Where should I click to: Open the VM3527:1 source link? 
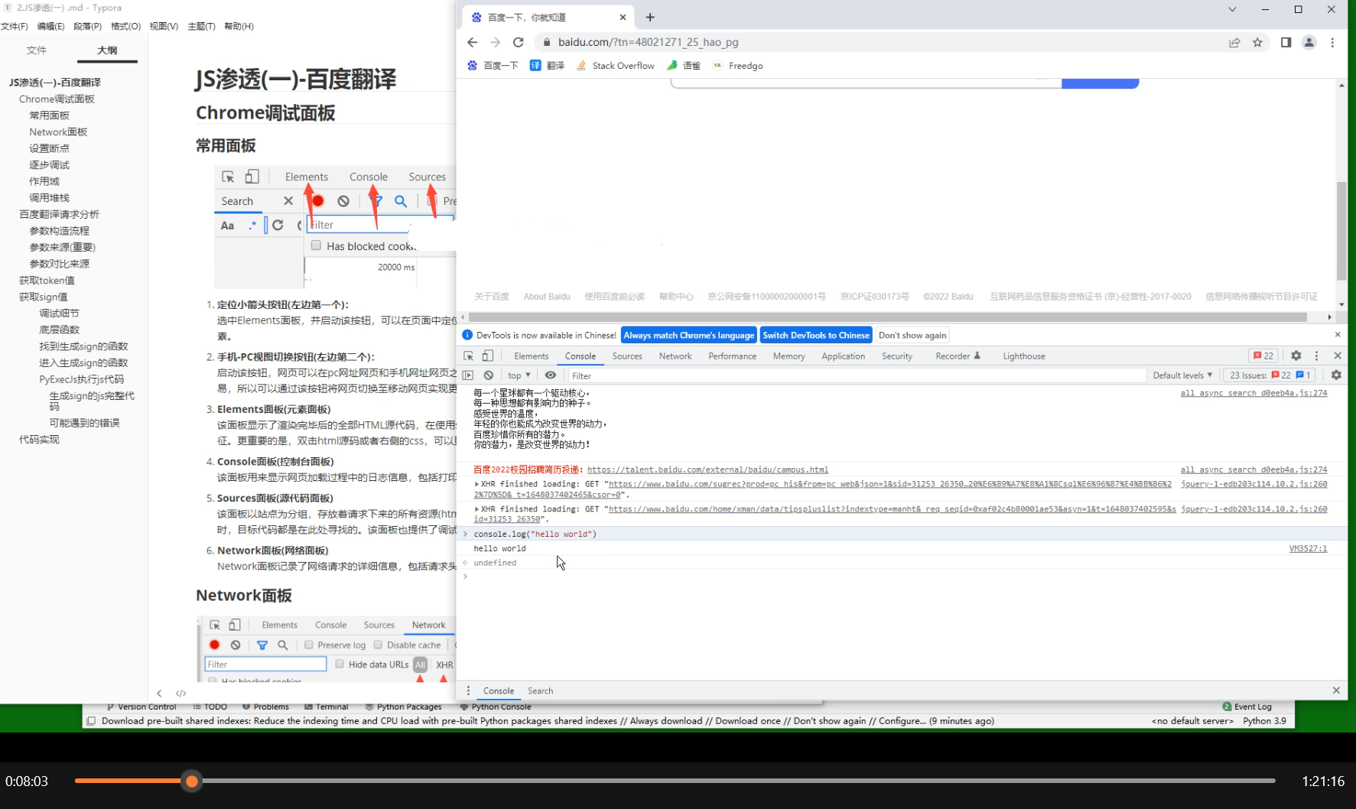(x=1308, y=548)
